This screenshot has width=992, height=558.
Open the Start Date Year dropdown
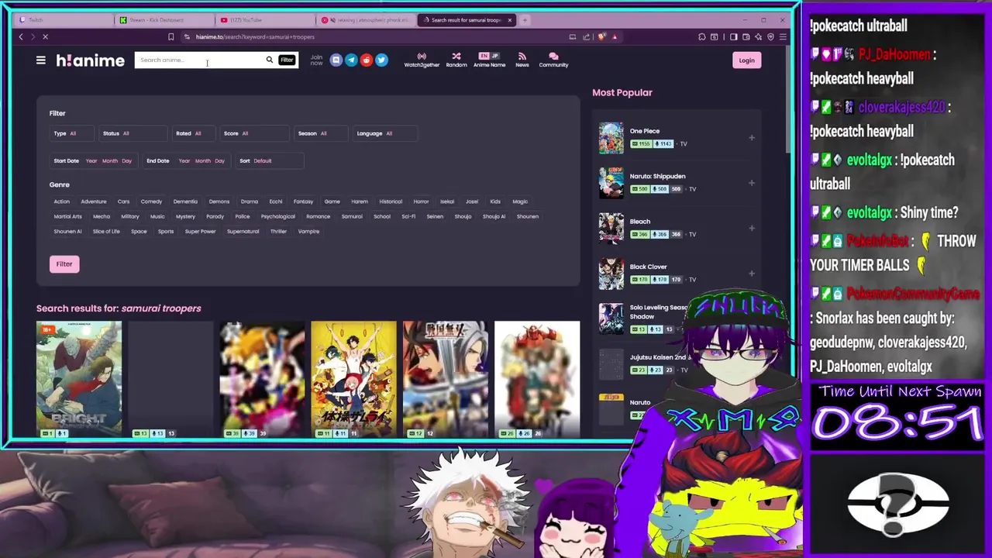click(91, 160)
